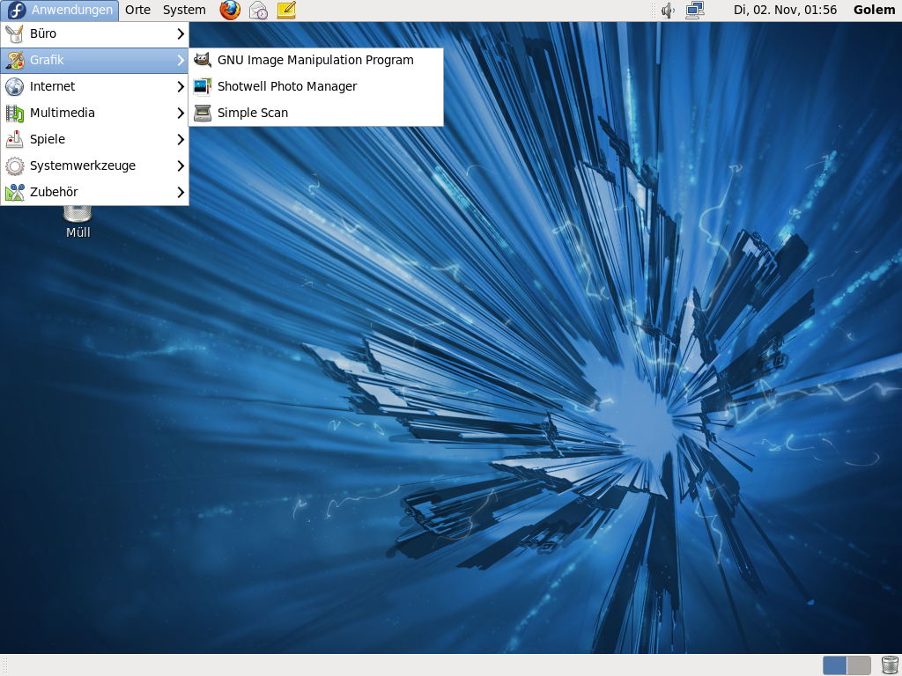Click the volume speaker icon
902x676 pixels.
pyautogui.click(x=668, y=11)
